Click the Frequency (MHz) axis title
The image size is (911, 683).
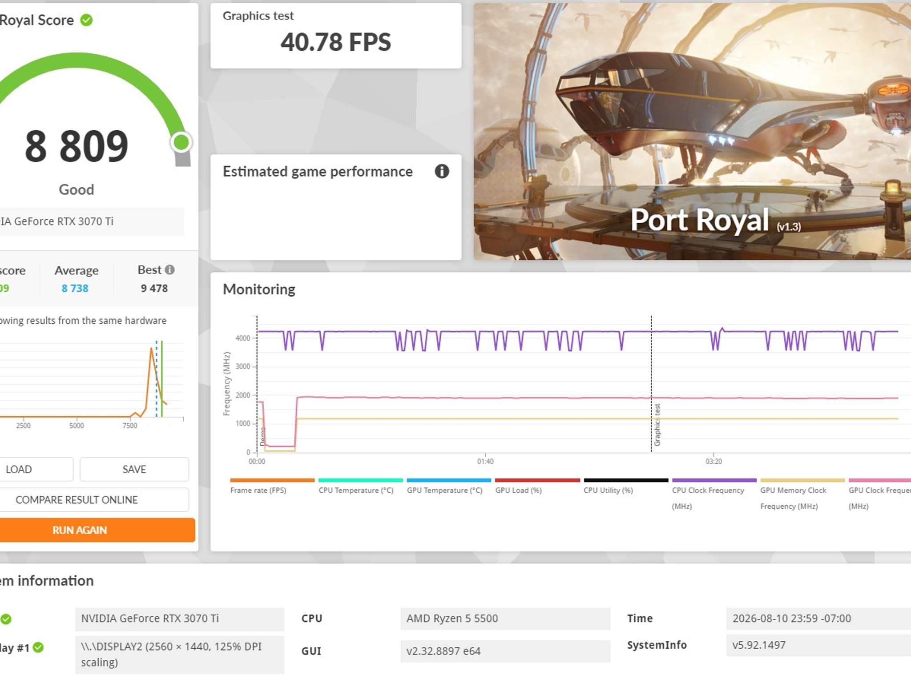coord(227,384)
